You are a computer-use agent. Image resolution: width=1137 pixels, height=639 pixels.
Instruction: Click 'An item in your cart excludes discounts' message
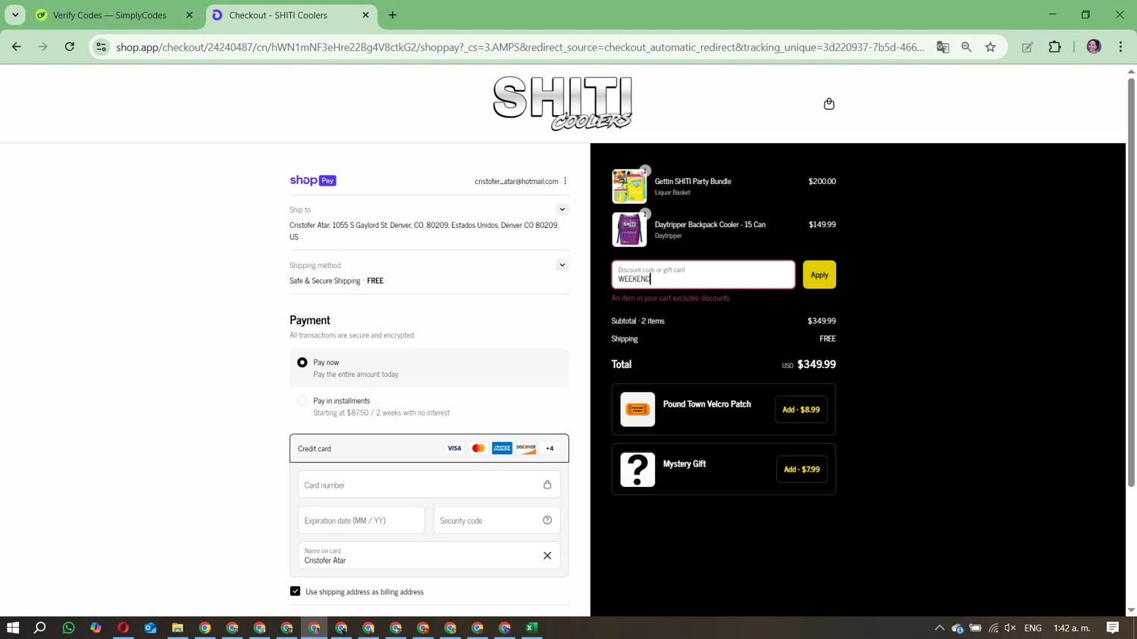(670, 298)
